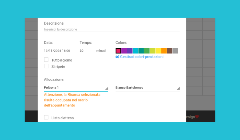Open the Bianco Bartolomeo operator dropdown
The height and width of the screenshot is (140, 240).
pos(147,88)
